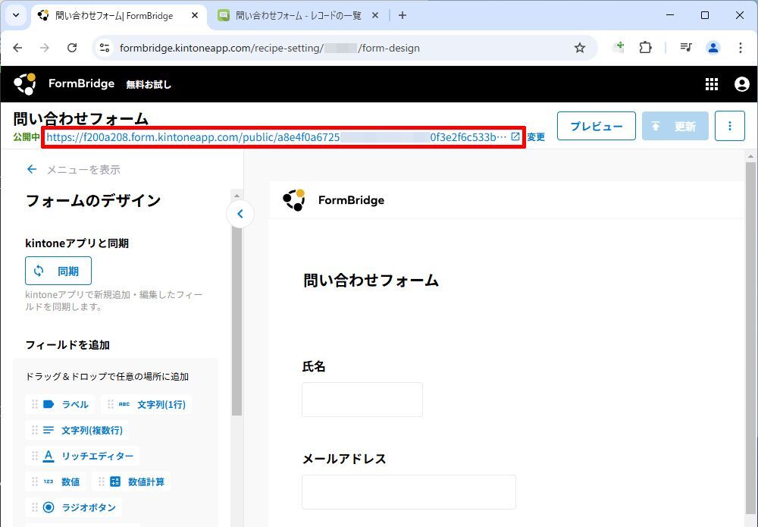The width and height of the screenshot is (758, 527).
Task: Click the 氏名 input box
Action: [x=362, y=400]
